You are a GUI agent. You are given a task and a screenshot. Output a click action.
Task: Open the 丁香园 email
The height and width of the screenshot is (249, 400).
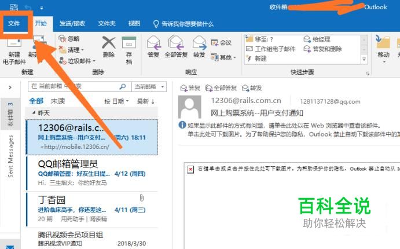click(91, 210)
